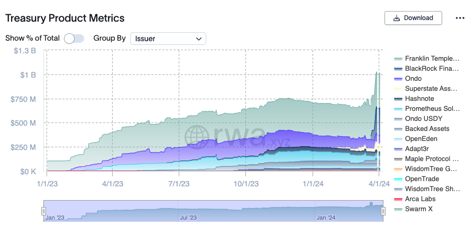Click the $500 M y-axis label
476x236 pixels.
pyautogui.click(x=23, y=123)
